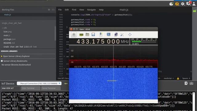This screenshot has height=111, width=197.
Task: Click file tree vertical scrollbar
Action: [x=55, y=33]
